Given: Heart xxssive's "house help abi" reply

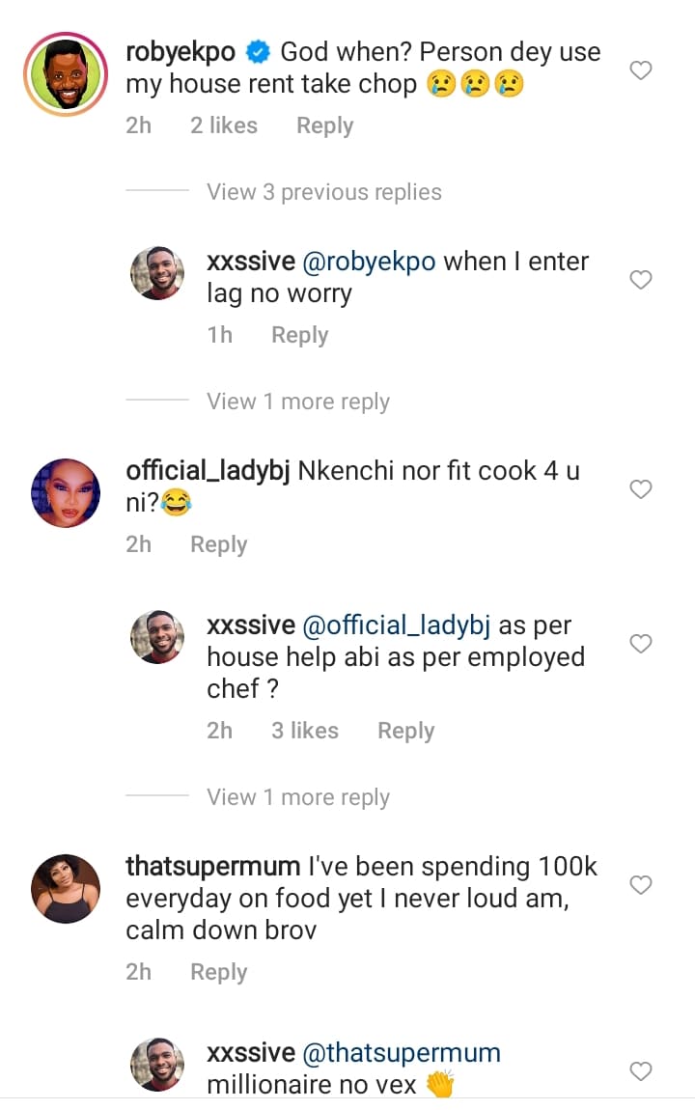Looking at the screenshot, I should point(641,644).
